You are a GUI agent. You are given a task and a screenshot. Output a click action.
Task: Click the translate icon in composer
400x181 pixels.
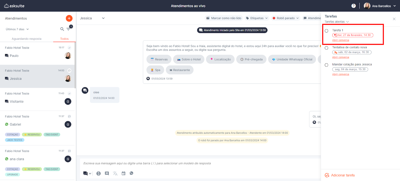115,173
